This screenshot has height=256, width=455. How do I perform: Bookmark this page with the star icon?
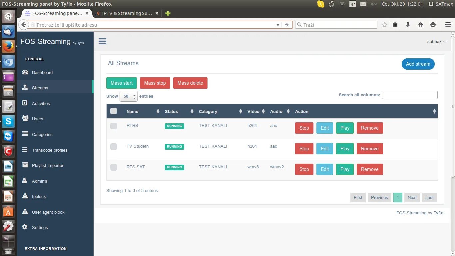click(385, 25)
